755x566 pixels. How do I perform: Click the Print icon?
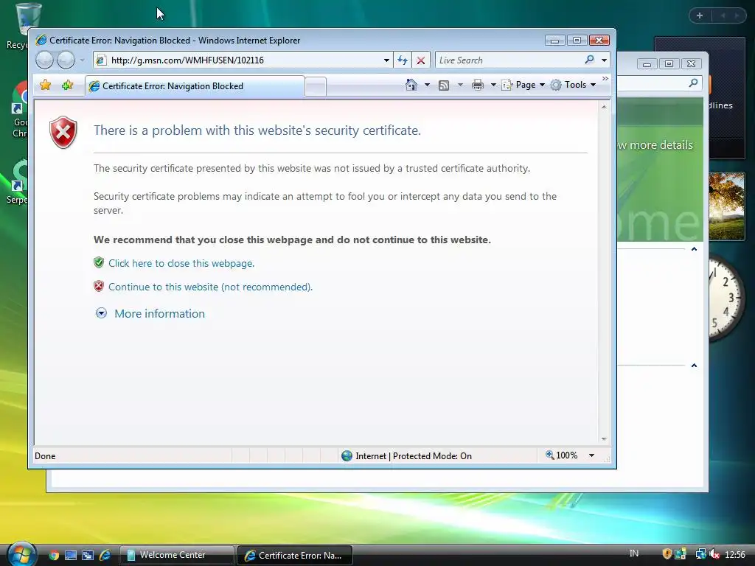(x=477, y=85)
